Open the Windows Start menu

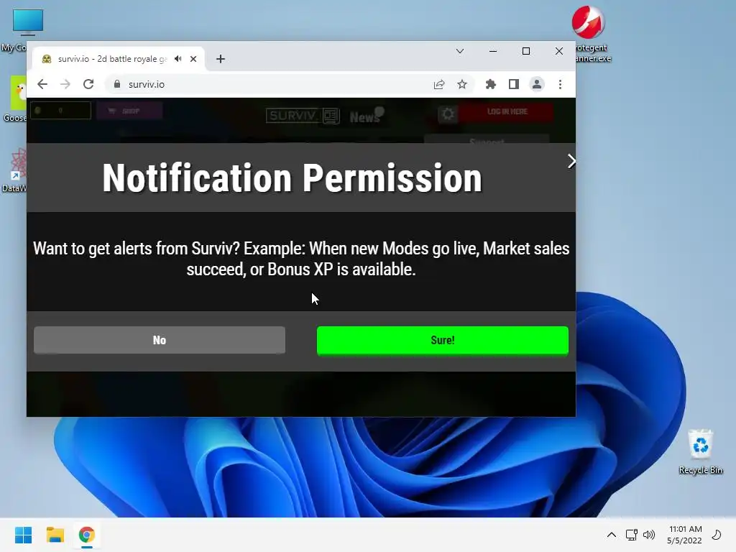pyautogui.click(x=24, y=535)
